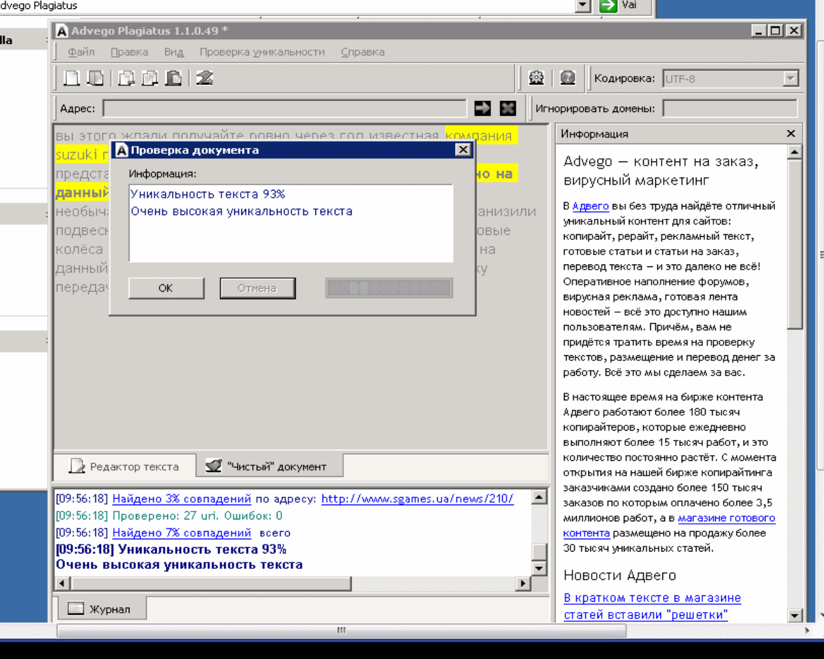Screen dimensions: 824x659
Task: Click the Игнорировать домены input field
Action: tap(729, 108)
